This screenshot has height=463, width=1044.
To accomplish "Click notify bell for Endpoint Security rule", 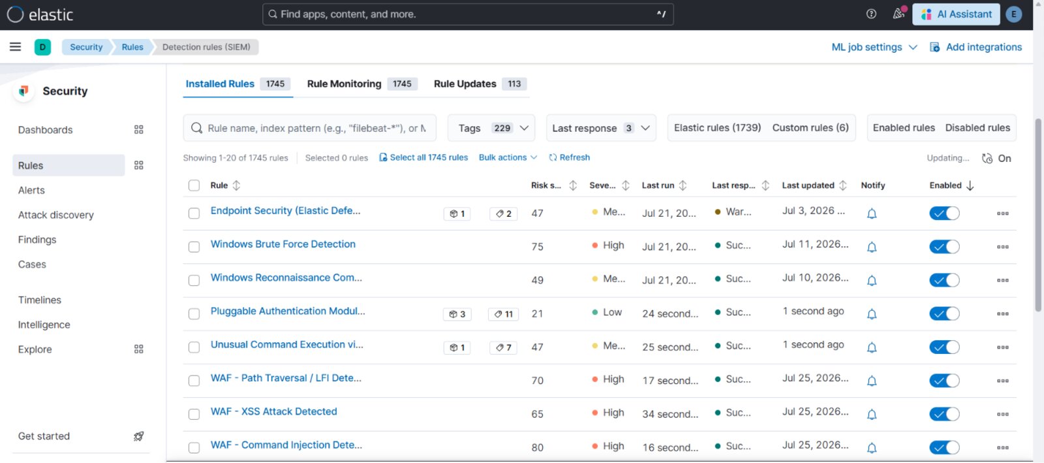I will click(872, 214).
